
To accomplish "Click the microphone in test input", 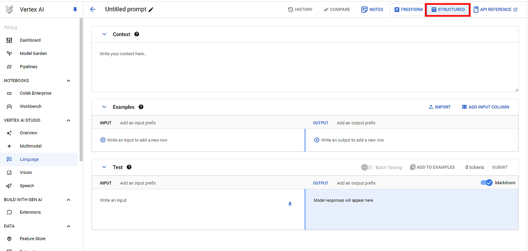I will [x=290, y=204].
